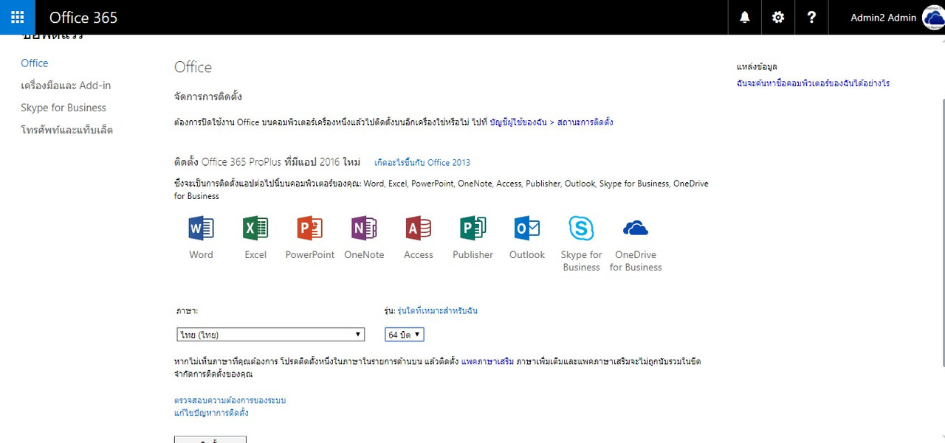The width and height of the screenshot is (945, 443).
Task: Click the Word app icon
Action: click(201, 229)
